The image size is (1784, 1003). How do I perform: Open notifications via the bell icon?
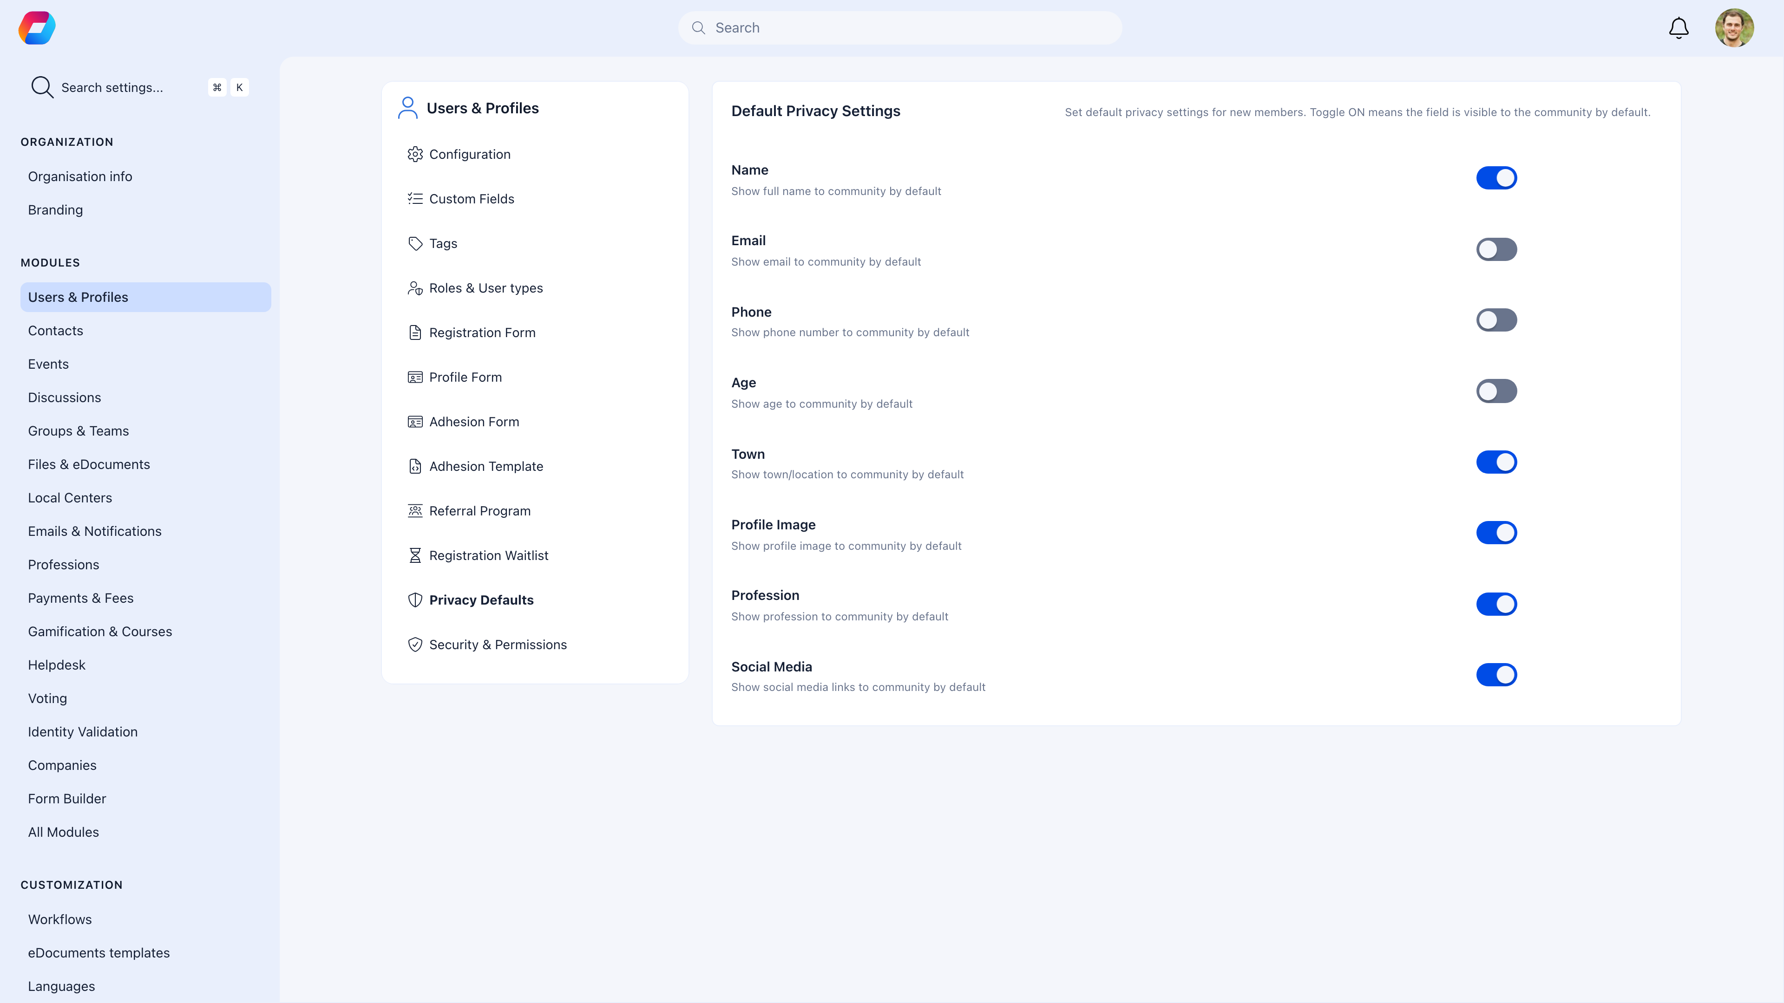click(1678, 28)
